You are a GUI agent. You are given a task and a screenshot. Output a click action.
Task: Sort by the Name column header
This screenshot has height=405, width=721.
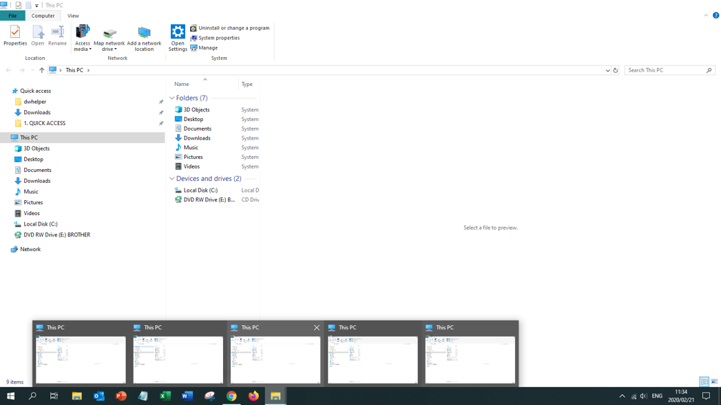click(182, 84)
